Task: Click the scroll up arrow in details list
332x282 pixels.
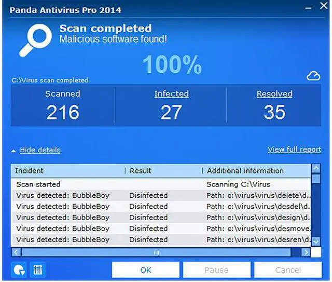Action: (x=316, y=169)
